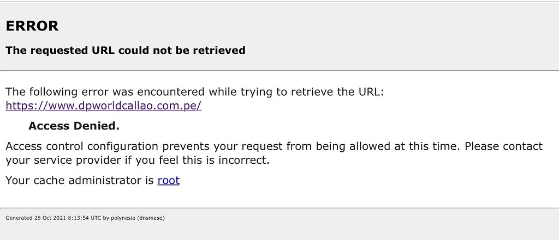Viewport: 559px width, 240px height.
Task: Click the "Generated 28 Oct 2021" footer text
Action: 33,218
